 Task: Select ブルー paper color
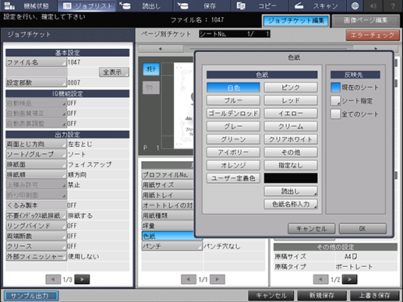(x=233, y=100)
